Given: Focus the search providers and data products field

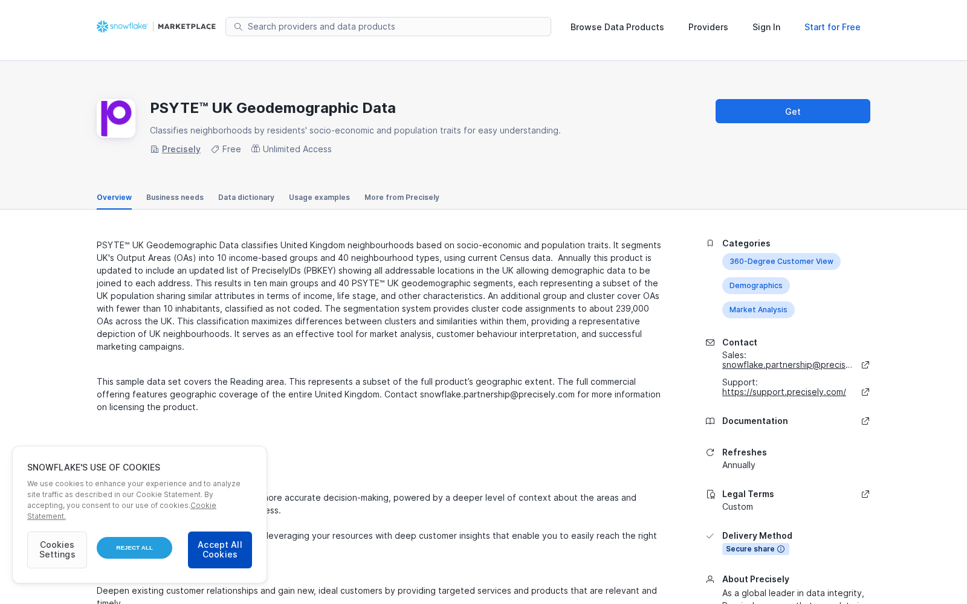Looking at the screenshot, I should pos(388,27).
